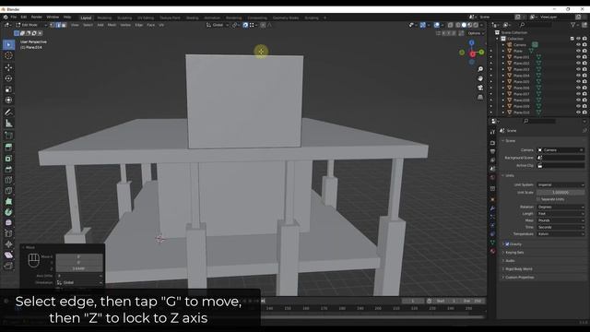Open the Render menu
Viewport: 590px width, 332px height.
coord(37,18)
